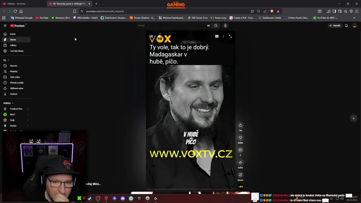Go to browser home page

(21, 11)
